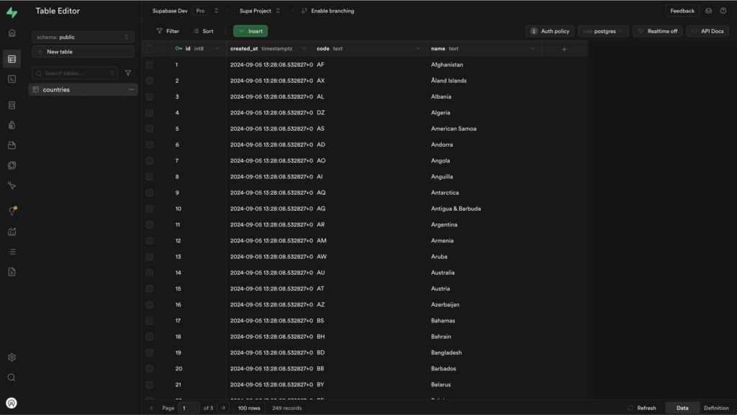The image size is (737, 415).
Task: Open the inbox notifications icon
Action: (x=708, y=11)
